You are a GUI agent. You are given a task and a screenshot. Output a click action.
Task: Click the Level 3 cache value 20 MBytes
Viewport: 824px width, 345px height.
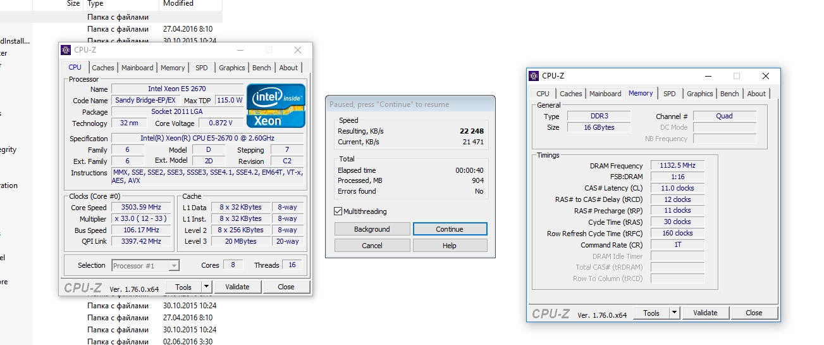point(242,241)
